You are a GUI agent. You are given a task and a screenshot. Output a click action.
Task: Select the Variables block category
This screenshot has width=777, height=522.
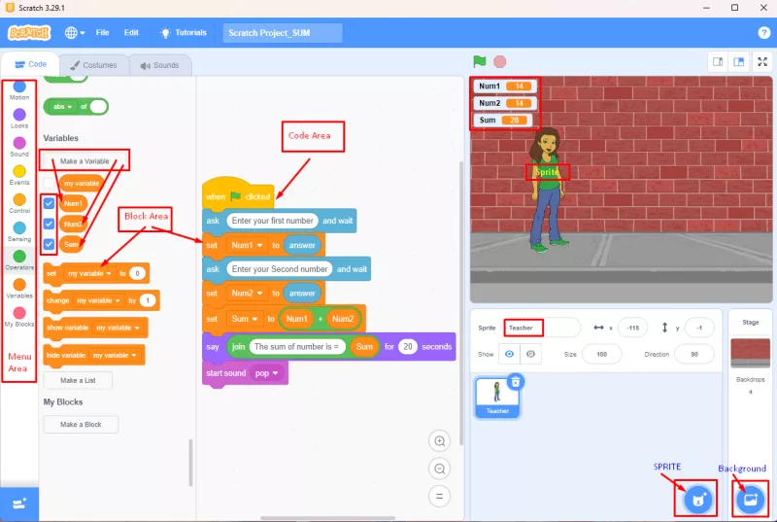click(19, 289)
